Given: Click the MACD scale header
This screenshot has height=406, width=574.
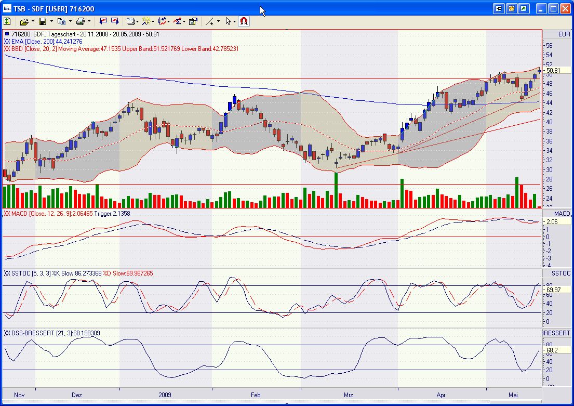Looking at the screenshot, I should tap(562, 214).
